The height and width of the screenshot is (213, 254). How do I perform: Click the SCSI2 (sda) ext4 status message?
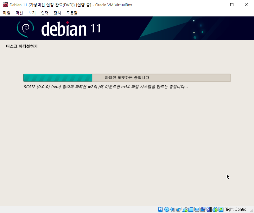106,87
